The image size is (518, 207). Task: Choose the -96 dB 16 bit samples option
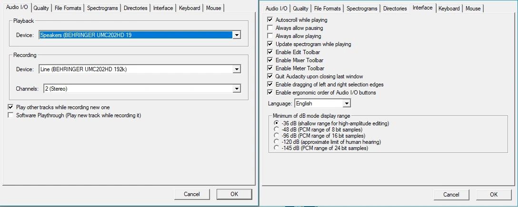tap(277, 136)
